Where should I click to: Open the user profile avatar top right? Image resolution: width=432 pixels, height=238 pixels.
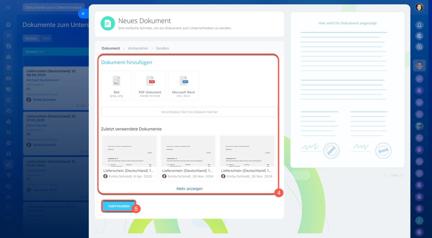click(419, 7)
